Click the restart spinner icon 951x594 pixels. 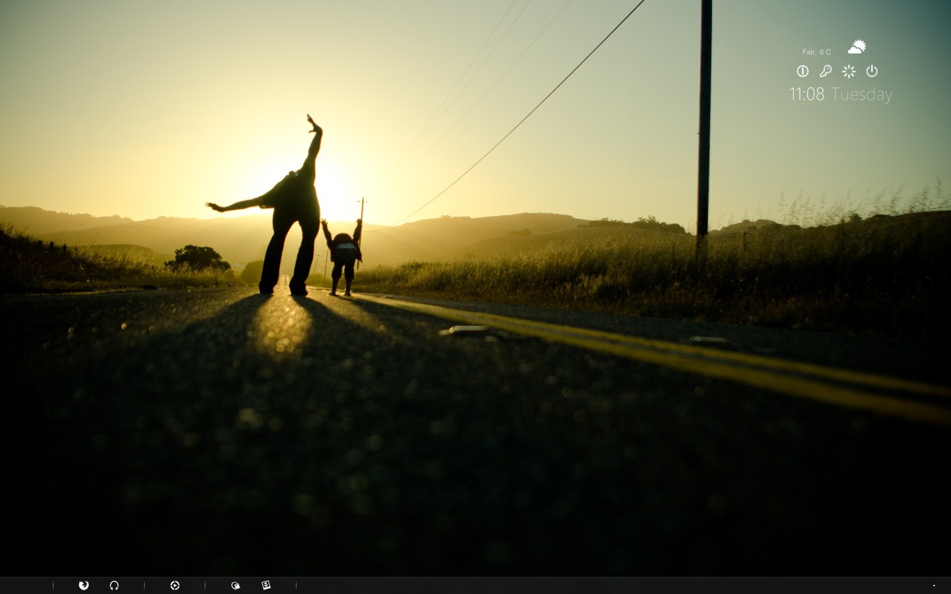(849, 71)
